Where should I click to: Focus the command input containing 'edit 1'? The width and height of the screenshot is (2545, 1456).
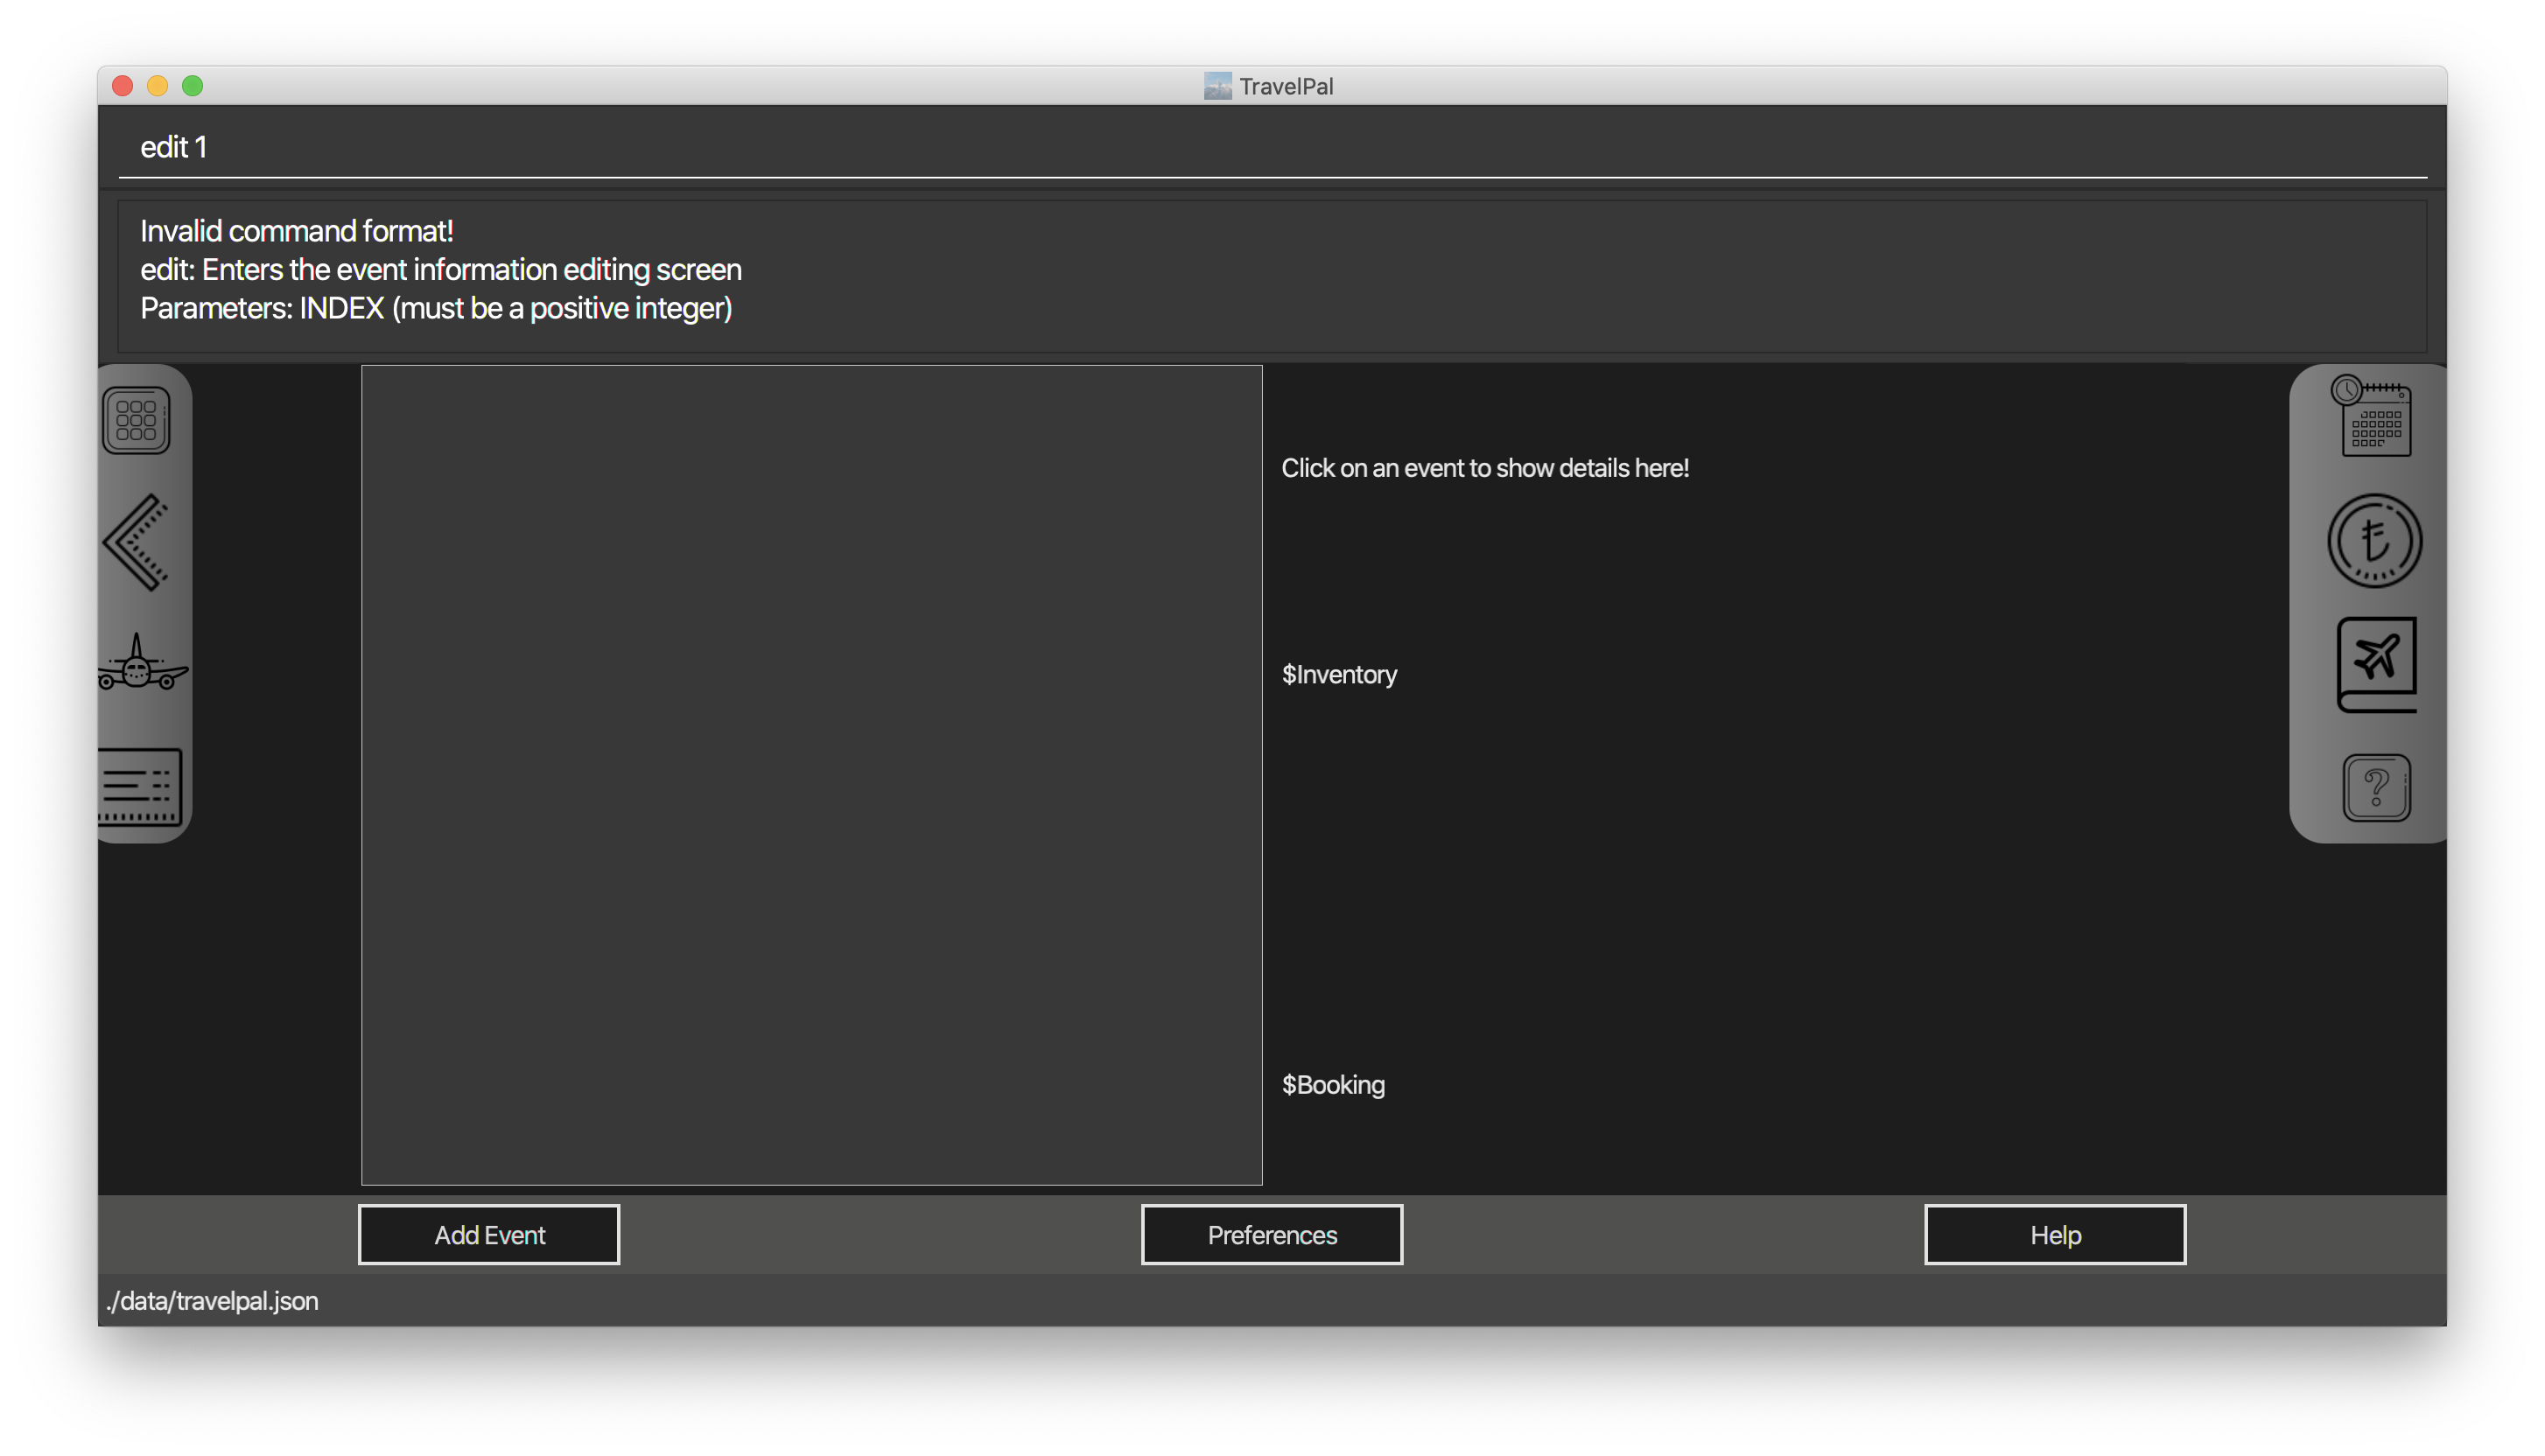[1272, 148]
